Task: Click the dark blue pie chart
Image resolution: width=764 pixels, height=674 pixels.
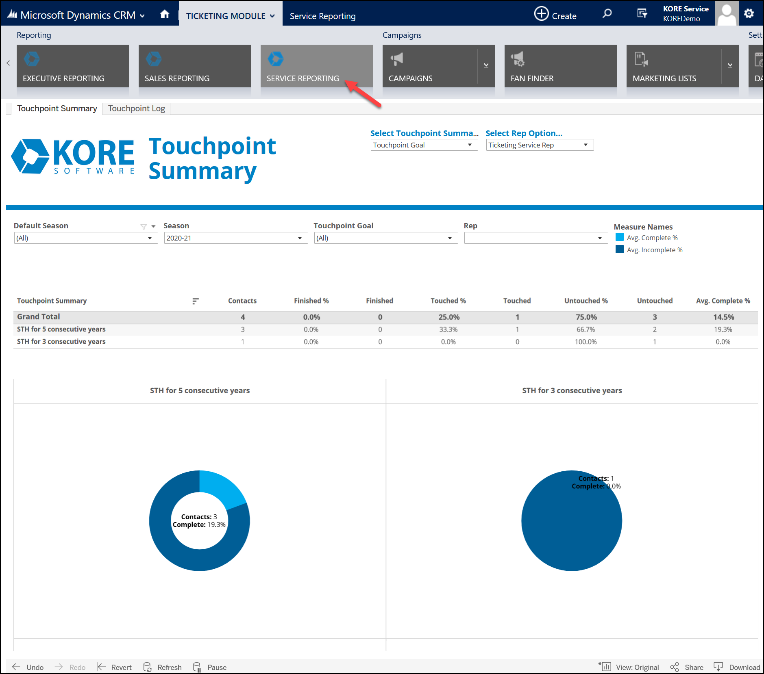Action: coord(572,521)
